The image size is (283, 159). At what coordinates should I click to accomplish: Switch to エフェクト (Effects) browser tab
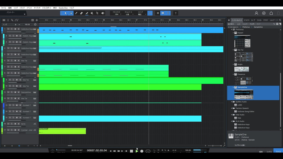246,20
